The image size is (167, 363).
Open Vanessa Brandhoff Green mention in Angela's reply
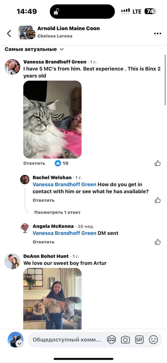[x=65, y=233]
